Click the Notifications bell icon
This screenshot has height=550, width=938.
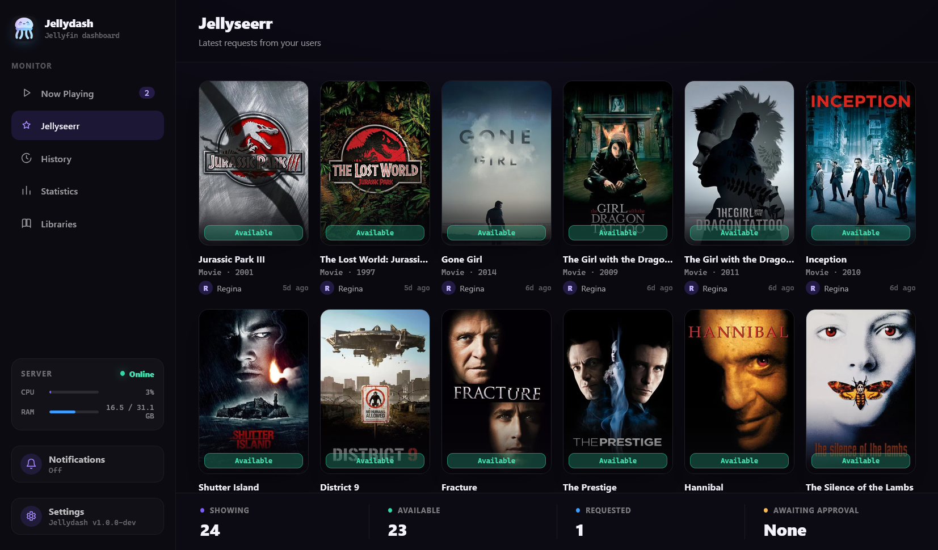point(31,464)
